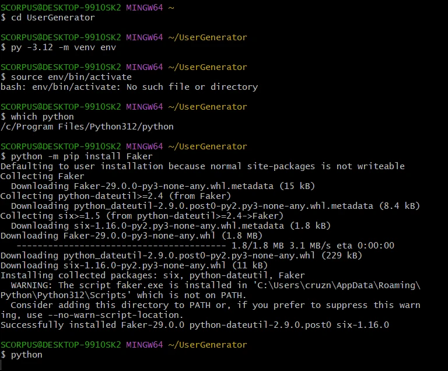This screenshot has height=371, width=448.
Task: Click the "cd UserGenerator" command text
Action: click(52, 17)
